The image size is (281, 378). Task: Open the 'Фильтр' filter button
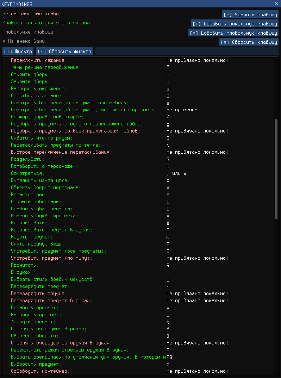[18, 51]
